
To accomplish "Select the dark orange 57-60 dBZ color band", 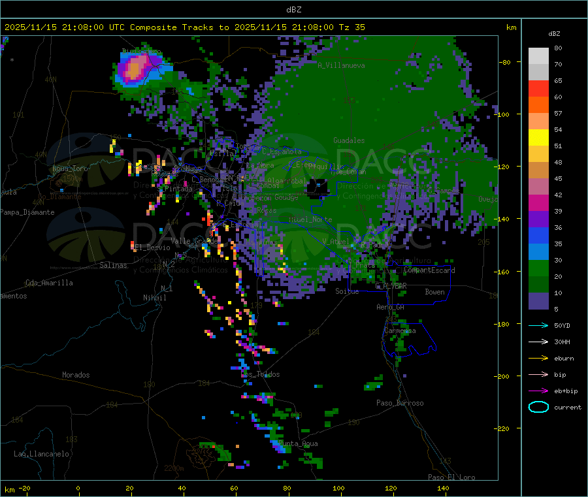I will 538,105.
